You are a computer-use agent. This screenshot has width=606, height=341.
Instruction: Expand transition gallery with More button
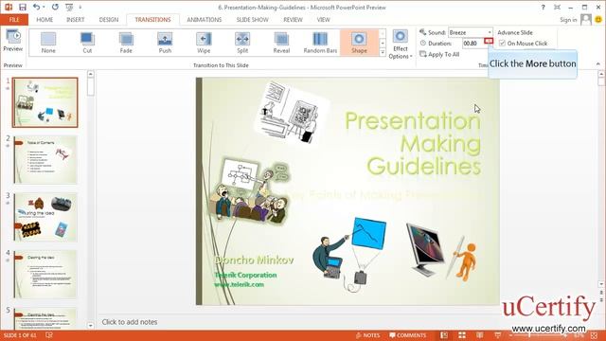pos(383,52)
